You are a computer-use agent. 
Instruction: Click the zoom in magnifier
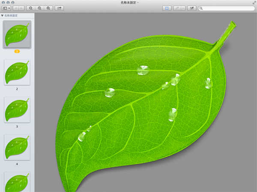[48, 8]
